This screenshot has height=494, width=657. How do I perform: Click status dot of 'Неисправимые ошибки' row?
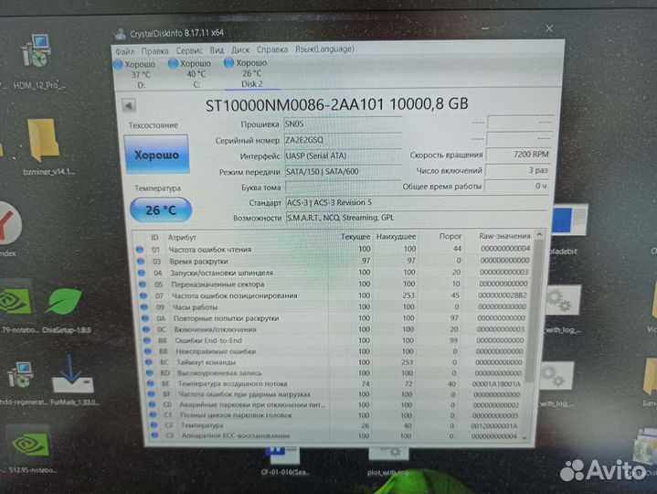pos(148,351)
